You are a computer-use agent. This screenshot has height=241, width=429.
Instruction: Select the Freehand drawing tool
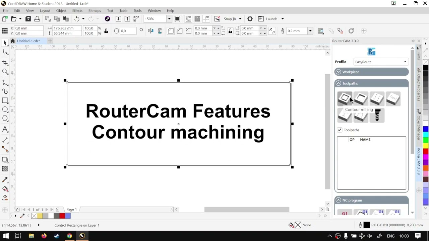click(x=5, y=82)
